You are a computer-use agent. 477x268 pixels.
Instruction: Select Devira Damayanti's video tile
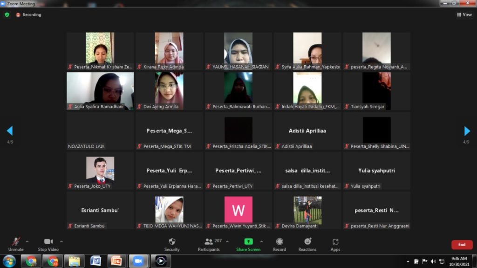pos(307,210)
